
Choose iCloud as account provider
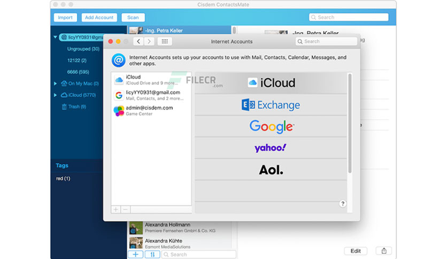tap(271, 83)
